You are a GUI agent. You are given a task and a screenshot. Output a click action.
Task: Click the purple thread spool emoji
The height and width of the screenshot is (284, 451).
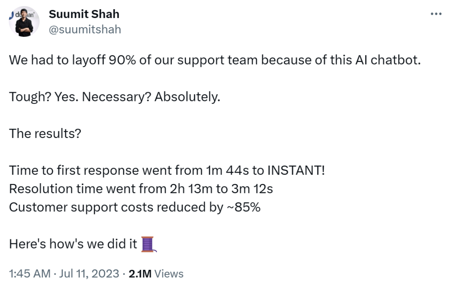[149, 244]
